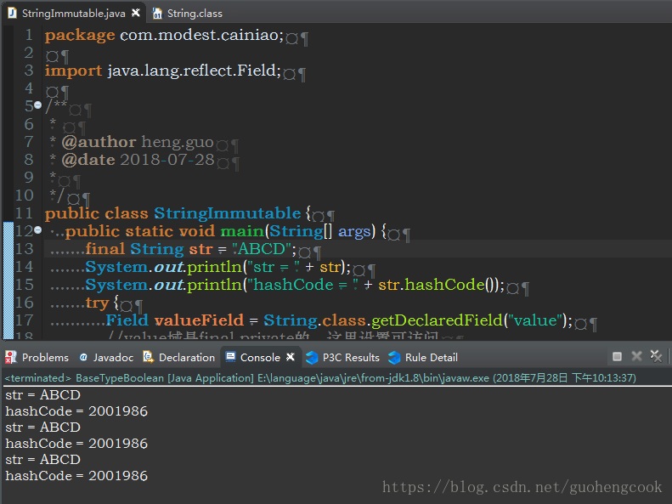This screenshot has width=672, height=504.
Task: Click the first 'hashCode = 2001986' console line
Action: 76,411
